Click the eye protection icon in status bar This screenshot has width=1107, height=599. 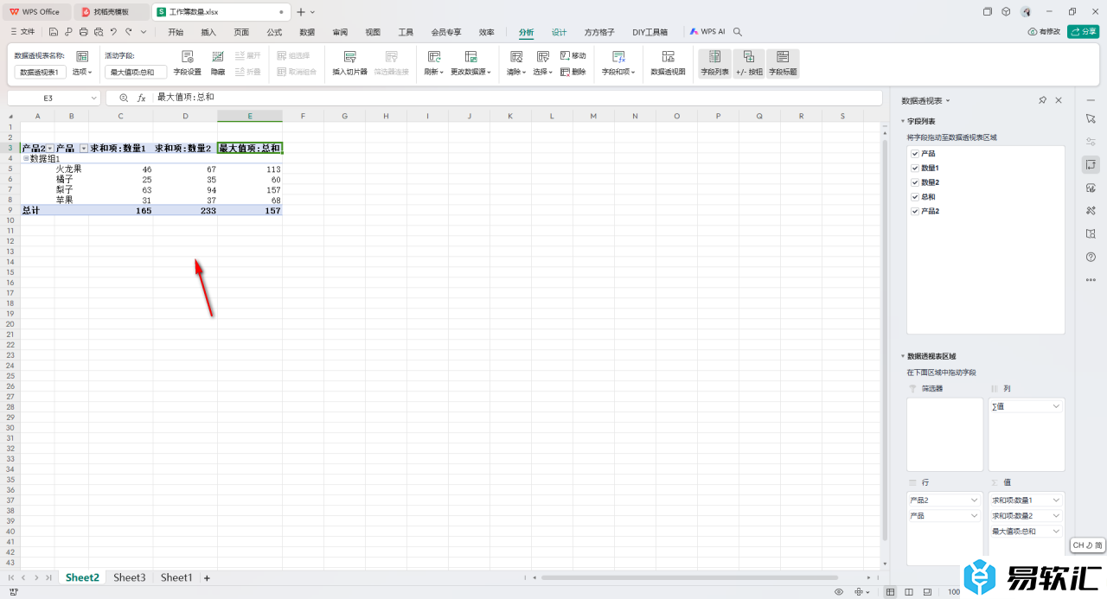pyautogui.click(x=839, y=592)
